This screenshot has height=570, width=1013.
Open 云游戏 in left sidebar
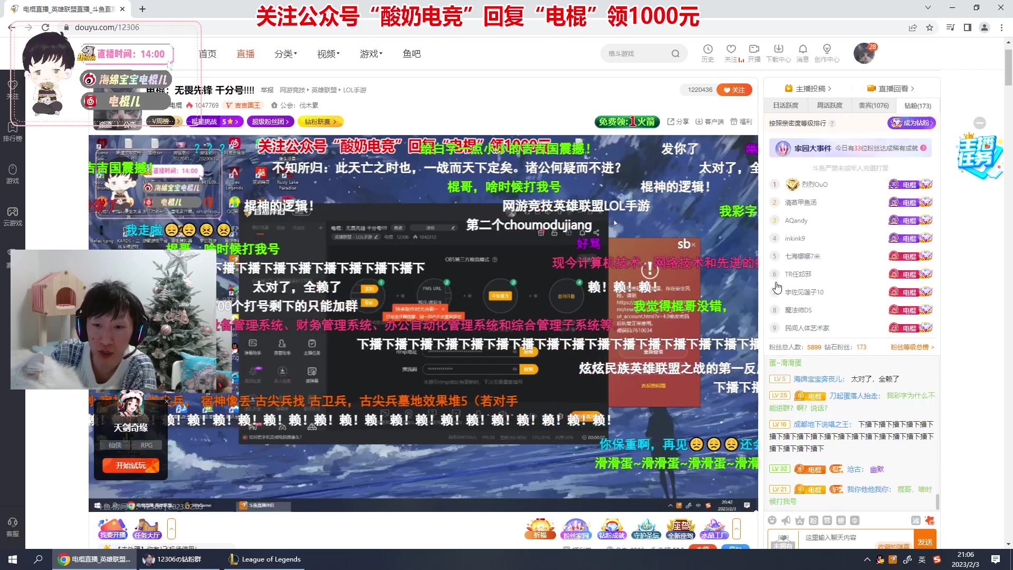(x=13, y=216)
